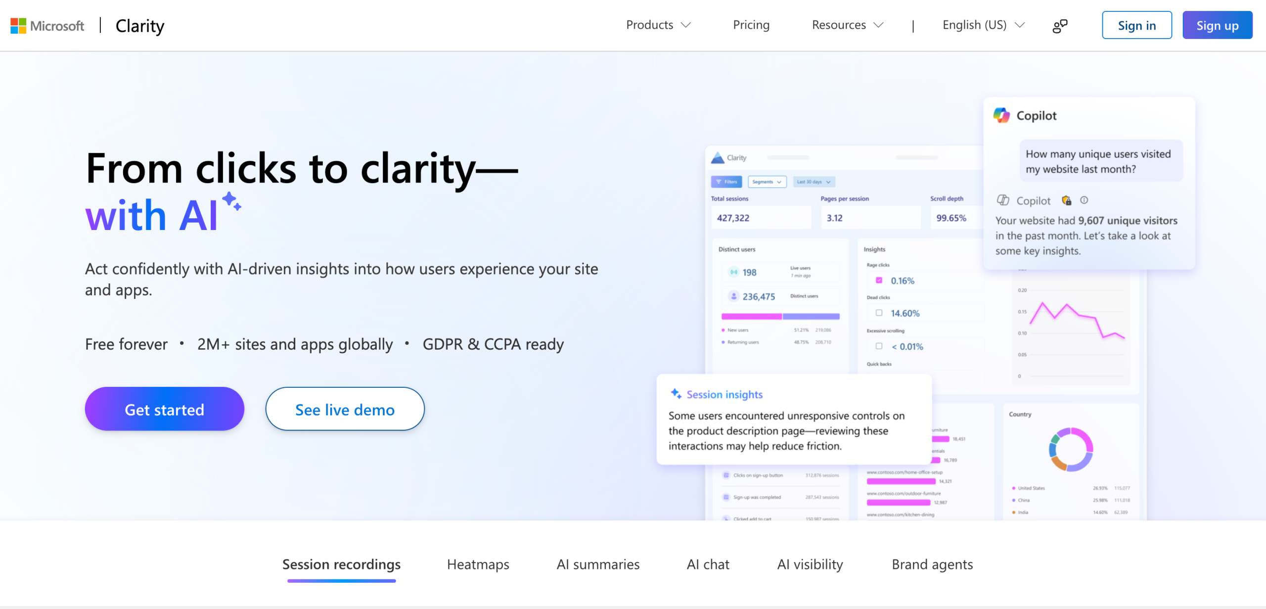This screenshot has height=609, width=1266.
Task: Click the outdoor-furniture pink bar
Action: pyautogui.click(x=899, y=502)
